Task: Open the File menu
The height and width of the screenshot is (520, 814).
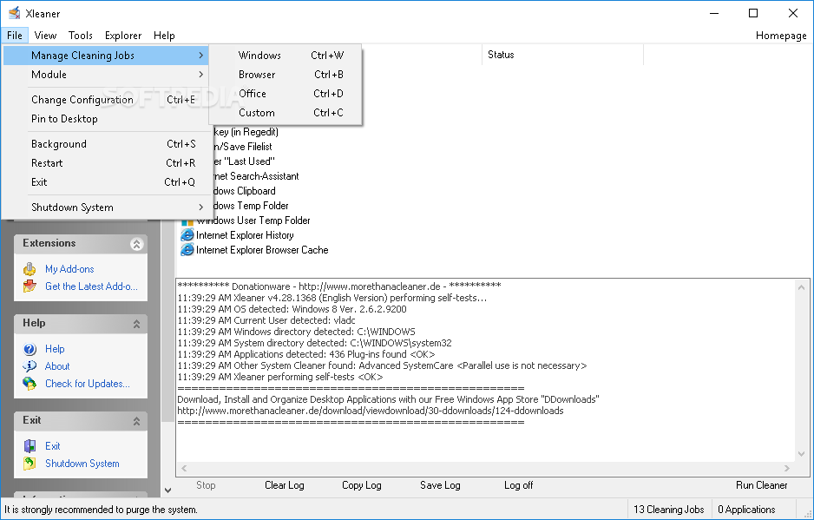Action: [x=15, y=36]
